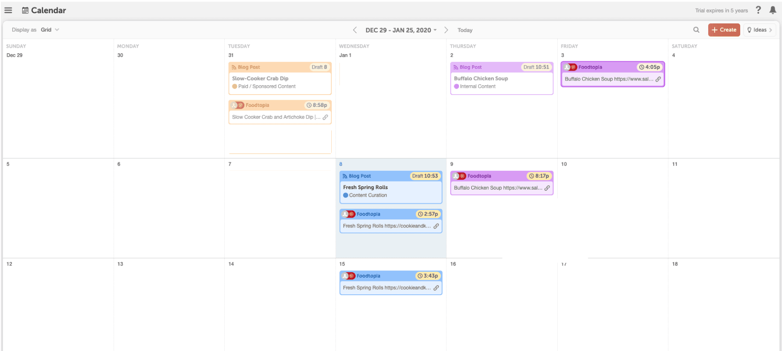The image size is (782, 351).
Task: Expand the Ideas panel
Action: tap(759, 30)
